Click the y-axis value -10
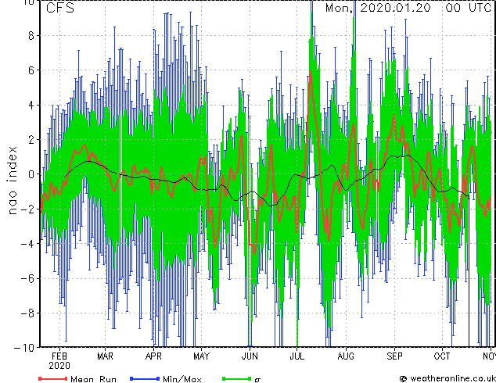This screenshot has width=496, height=383. pyautogui.click(x=24, y=348)
